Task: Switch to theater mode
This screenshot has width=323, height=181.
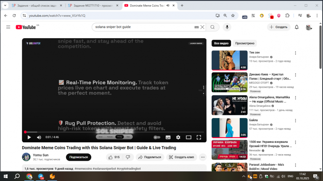Action: click(x=188, y=137)
